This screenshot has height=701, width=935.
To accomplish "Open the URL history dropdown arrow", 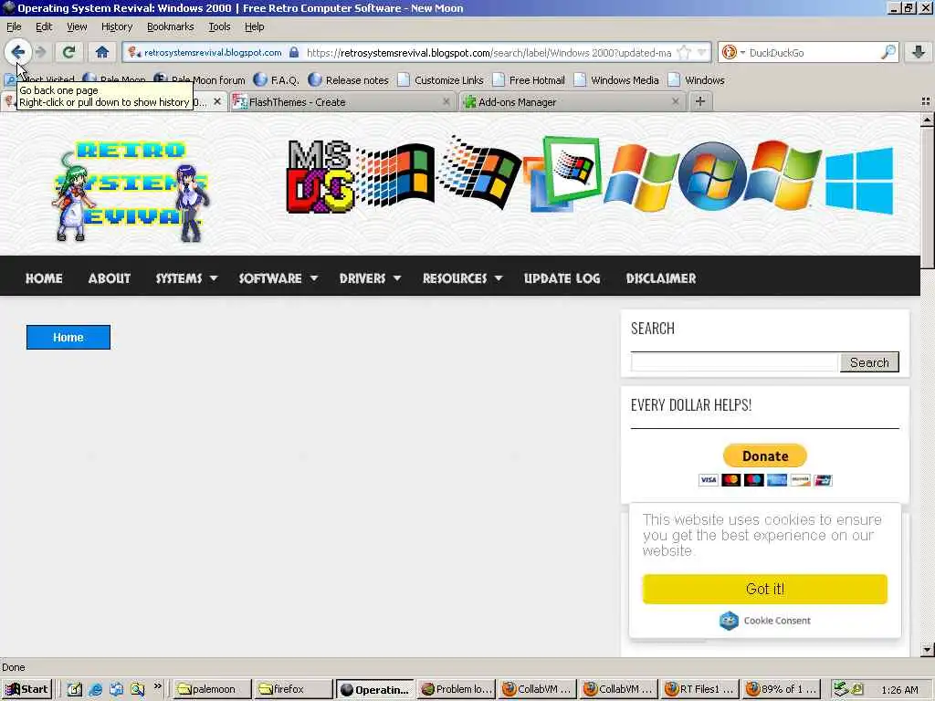I will click(702, 52).
